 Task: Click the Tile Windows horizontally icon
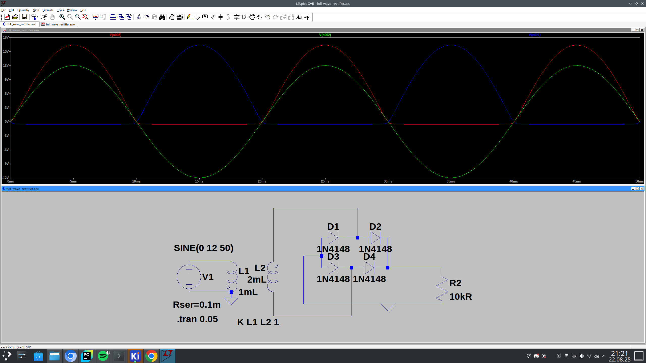(x=113, y=17)
